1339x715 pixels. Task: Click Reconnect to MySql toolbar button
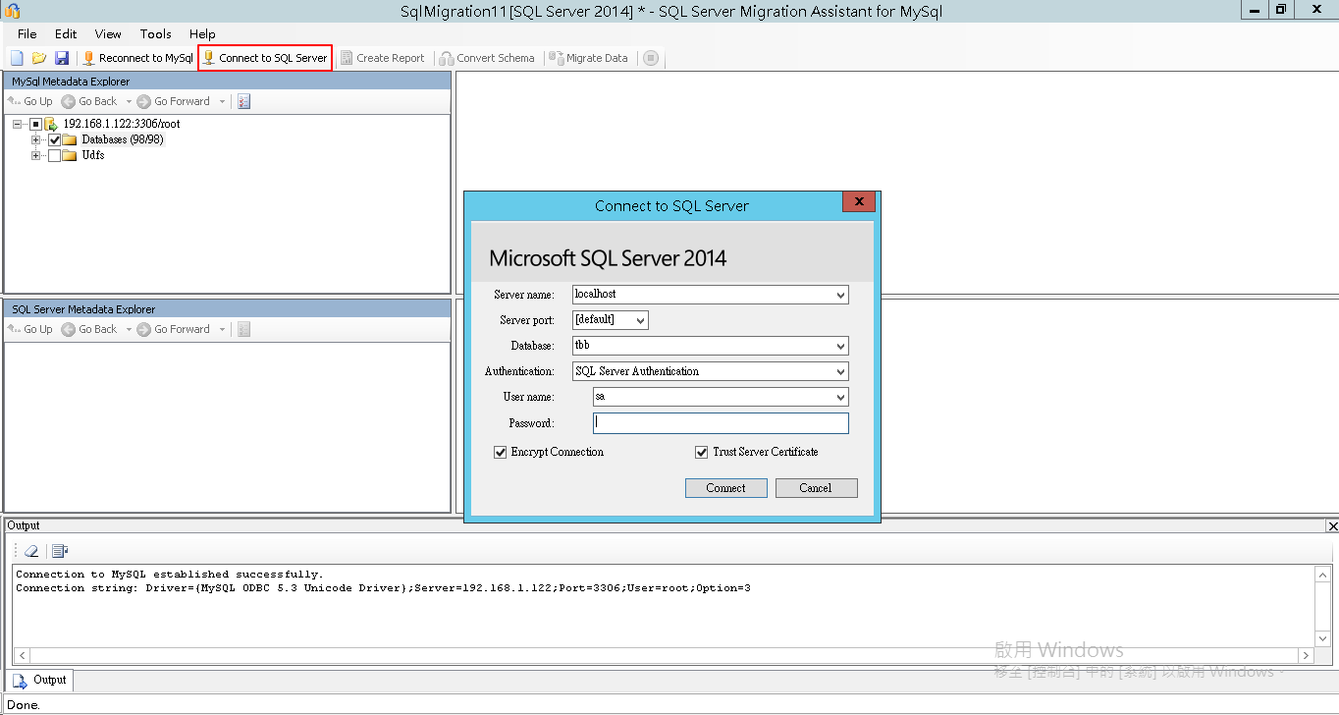[137, 58]
